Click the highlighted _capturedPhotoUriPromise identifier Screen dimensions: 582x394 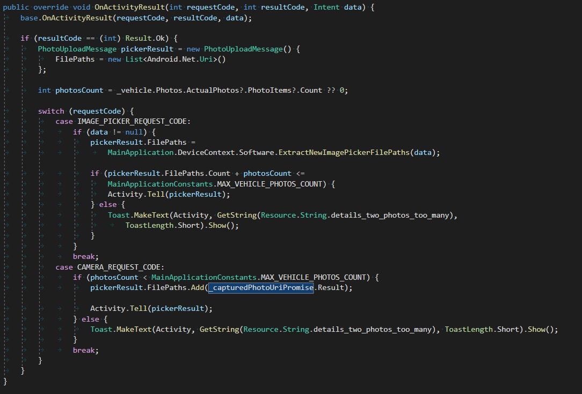tap(261, 288)
